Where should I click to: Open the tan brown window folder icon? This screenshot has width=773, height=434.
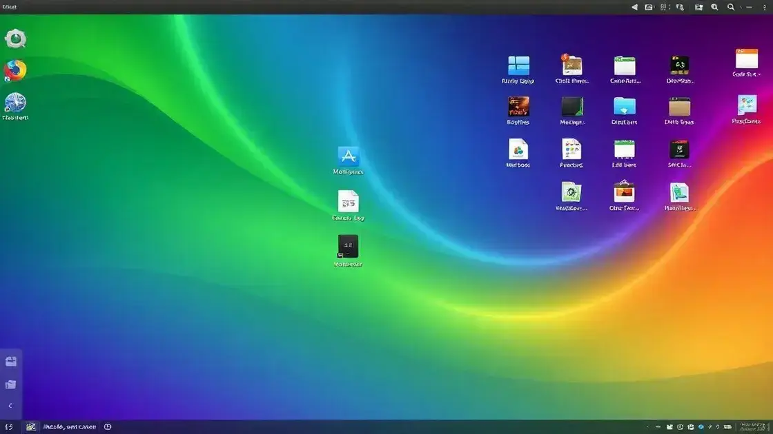[679, 106]
